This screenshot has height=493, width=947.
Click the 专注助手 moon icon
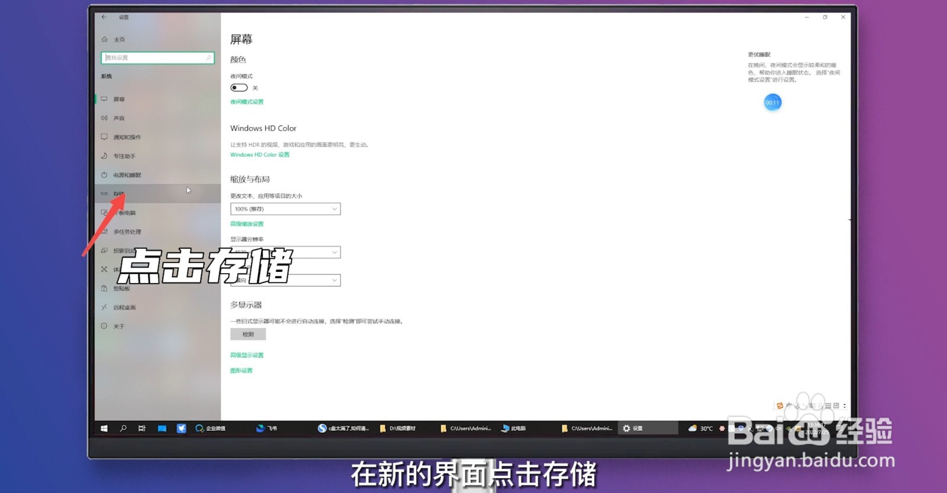click(x=104, y=156)
